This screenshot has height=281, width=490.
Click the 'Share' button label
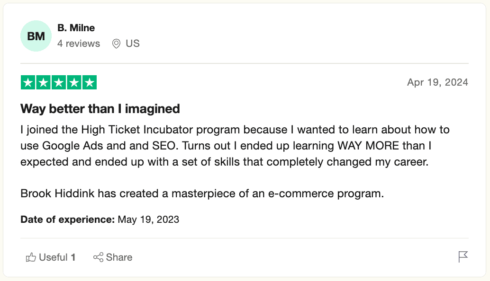click(119, 257)
